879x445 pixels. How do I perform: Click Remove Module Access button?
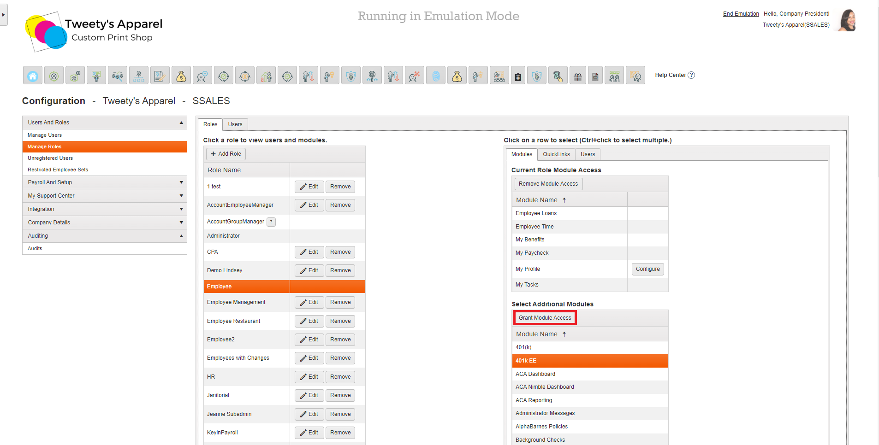tap(548, 184)
